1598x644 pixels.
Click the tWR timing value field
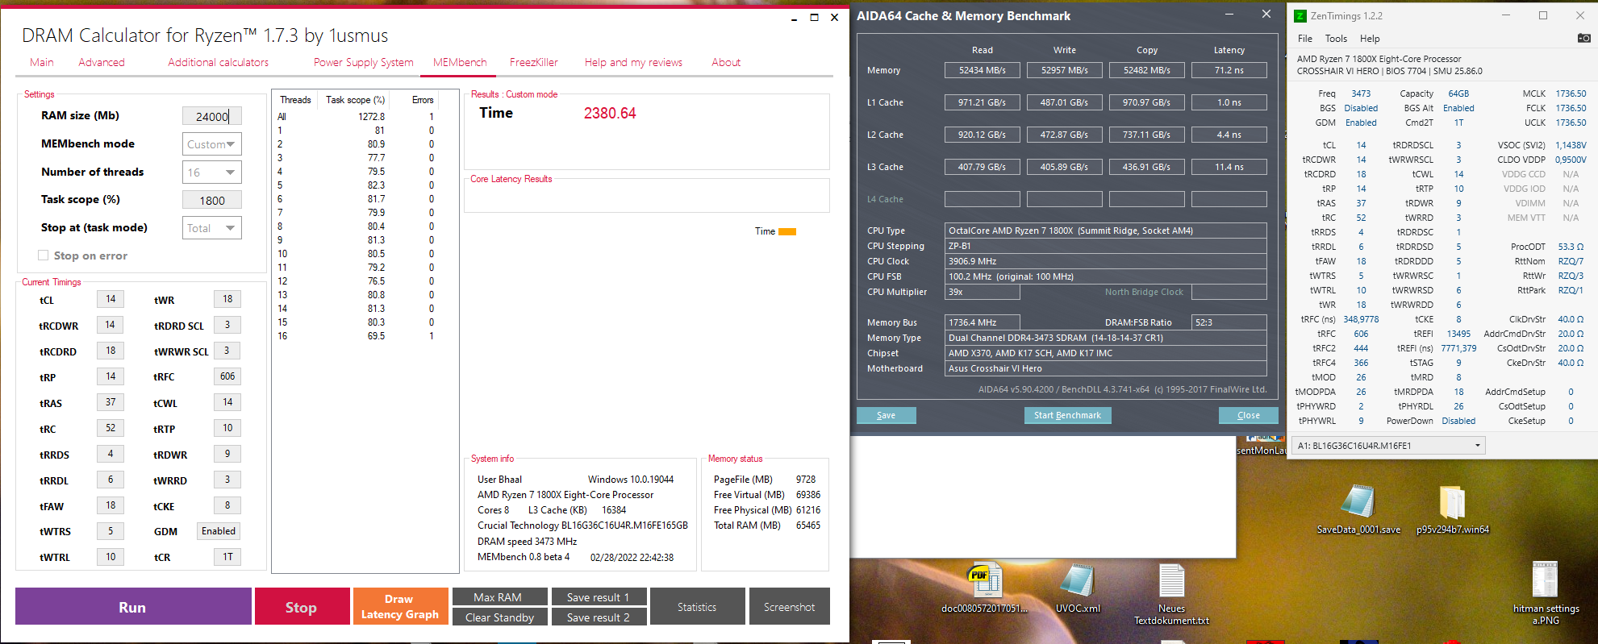227,299
